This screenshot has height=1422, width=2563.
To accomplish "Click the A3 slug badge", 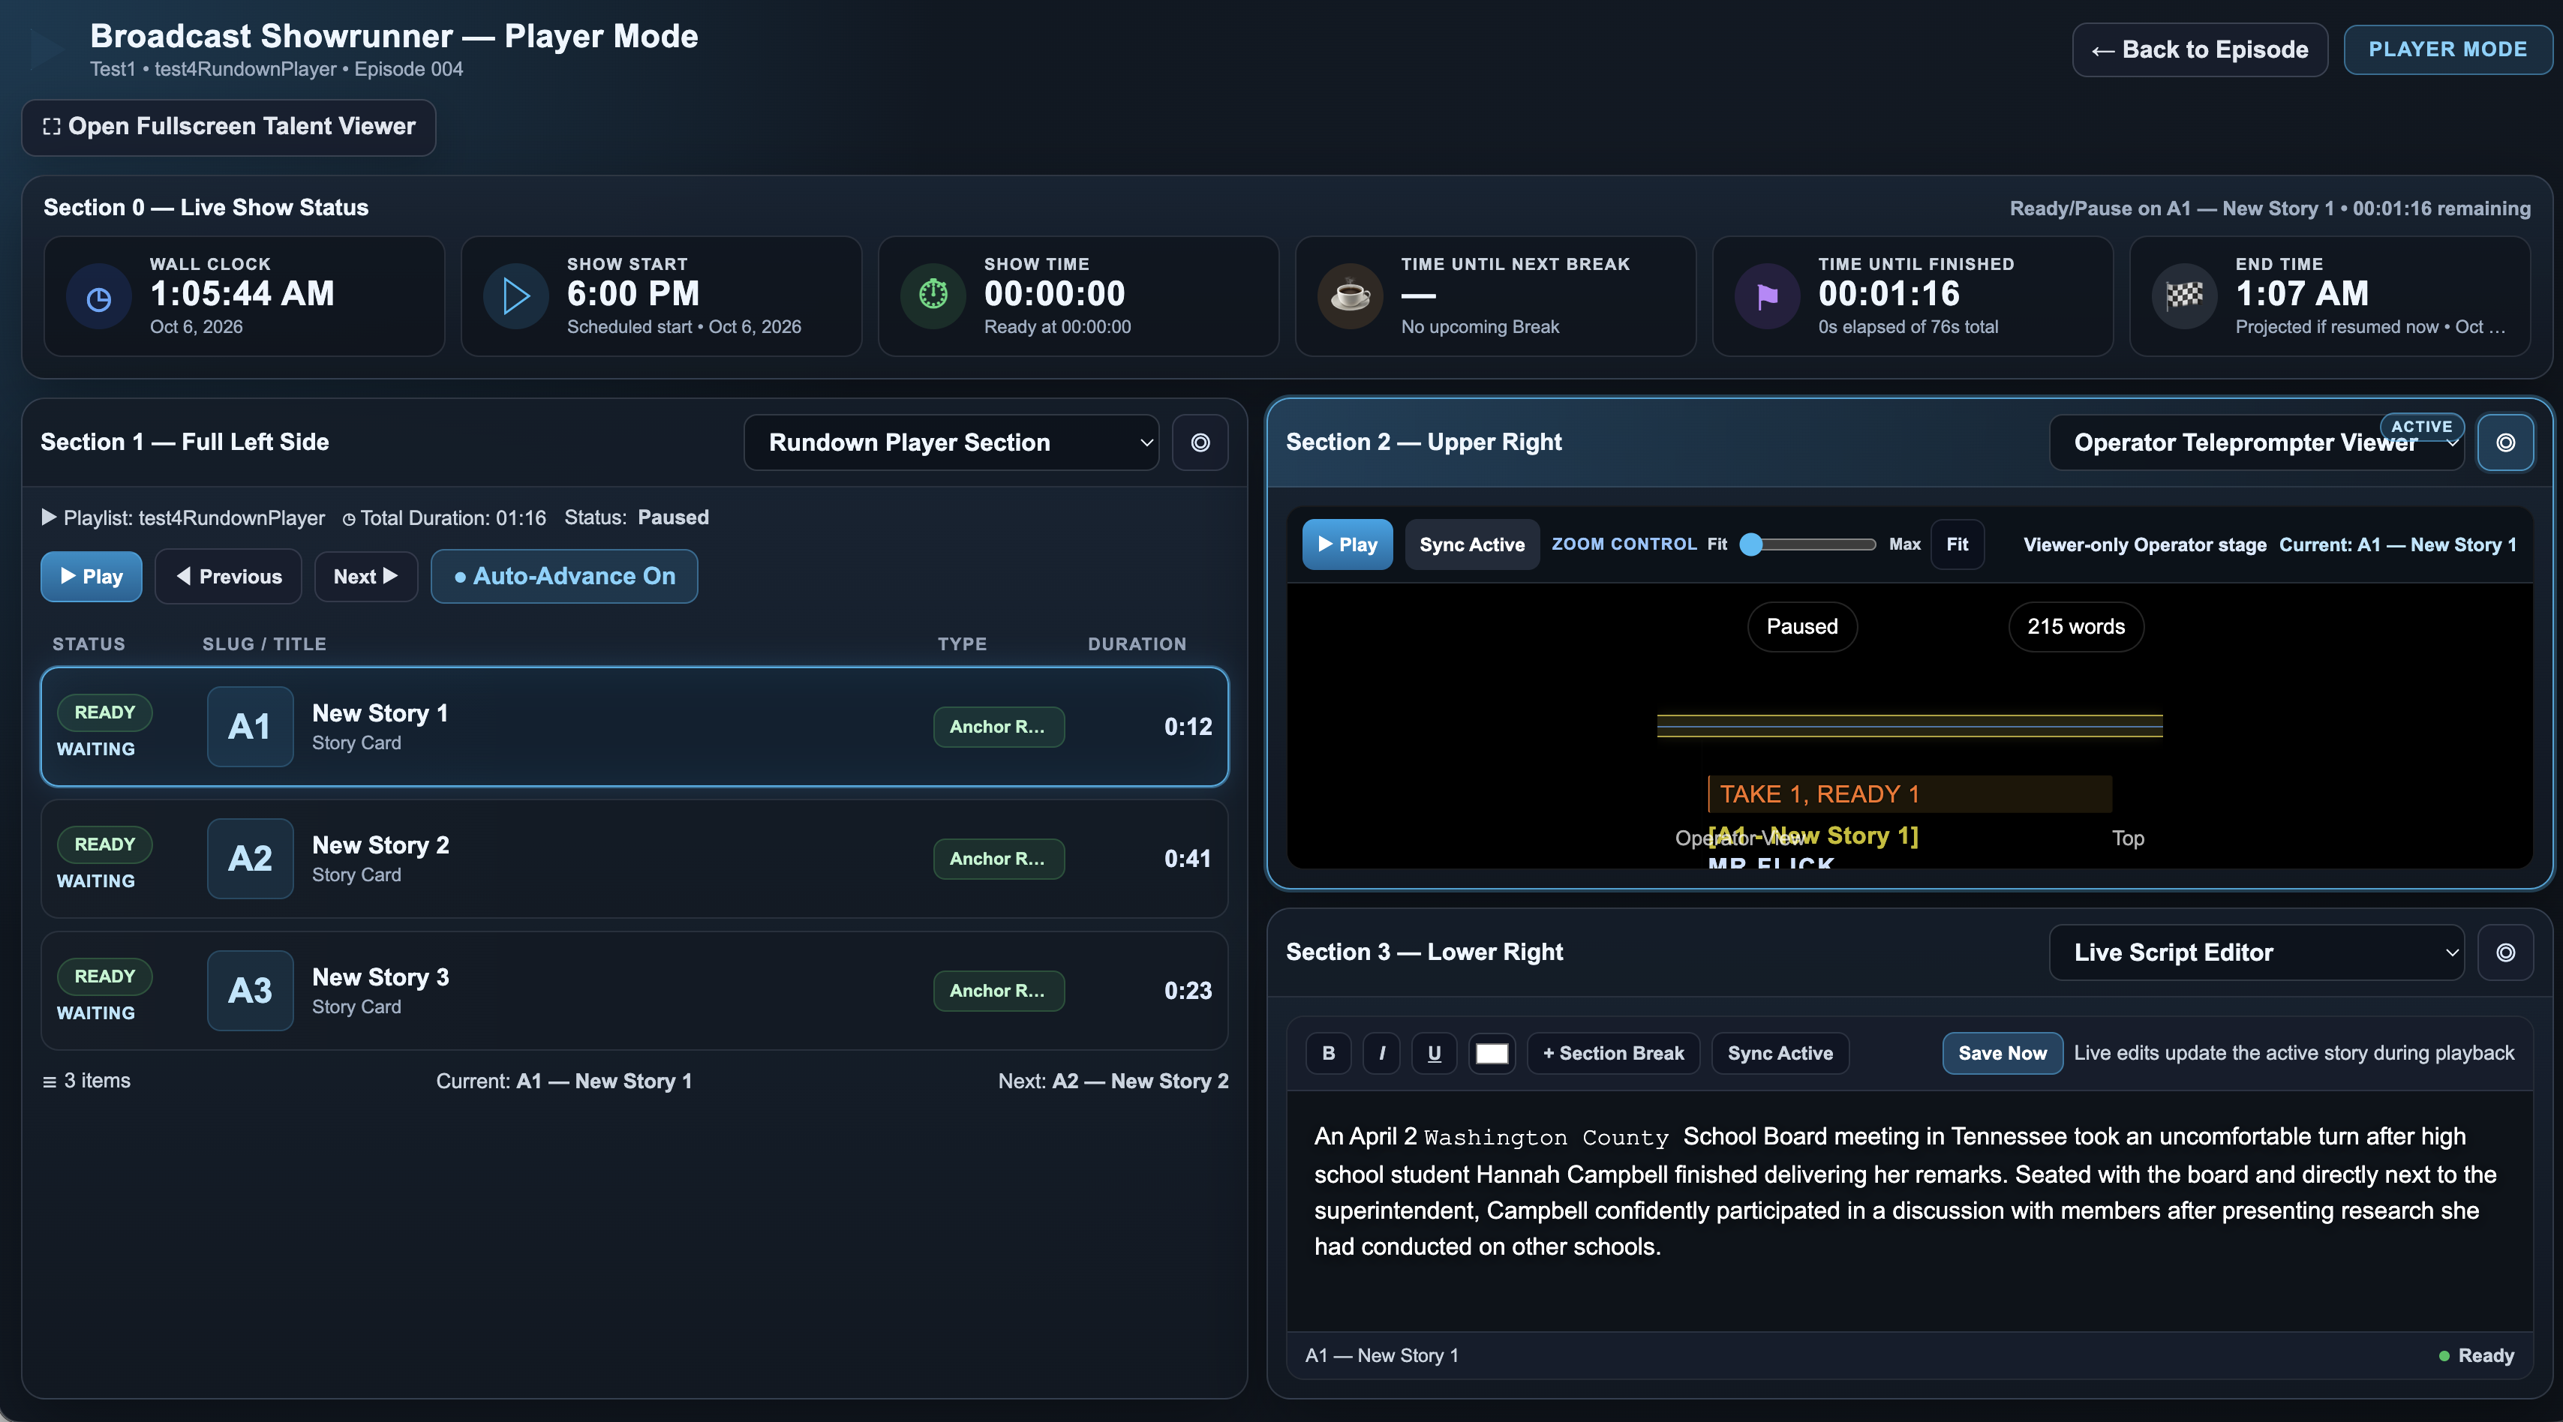I will (250, 991).
